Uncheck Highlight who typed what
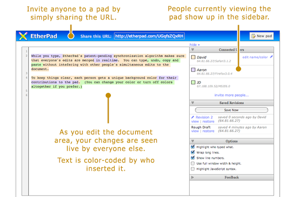The image size is (302, 197). (193, 147)
